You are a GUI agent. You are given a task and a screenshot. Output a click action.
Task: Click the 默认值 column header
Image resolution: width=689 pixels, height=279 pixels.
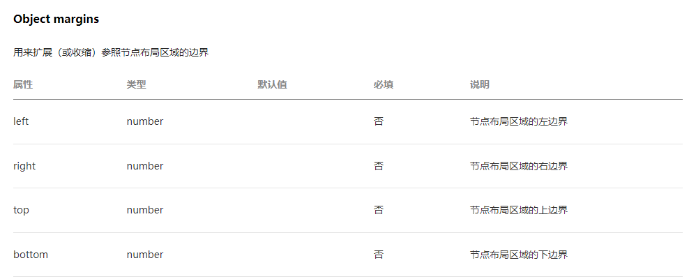point(272,84)
